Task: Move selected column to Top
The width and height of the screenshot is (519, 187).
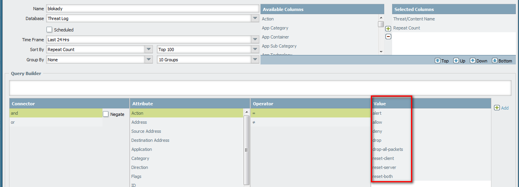Action: point(441,60)
